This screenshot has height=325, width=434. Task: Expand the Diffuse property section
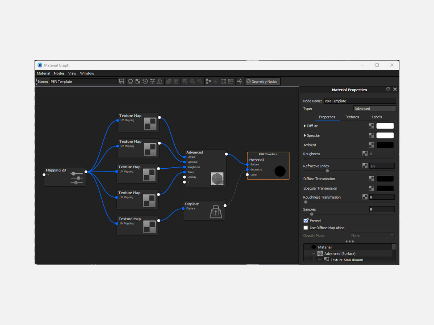point(305,126)
